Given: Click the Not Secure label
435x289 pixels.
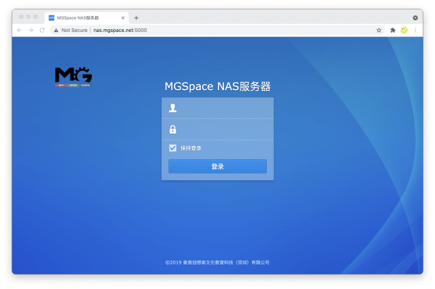Looking at the screenshot, I should coord(75,30).
